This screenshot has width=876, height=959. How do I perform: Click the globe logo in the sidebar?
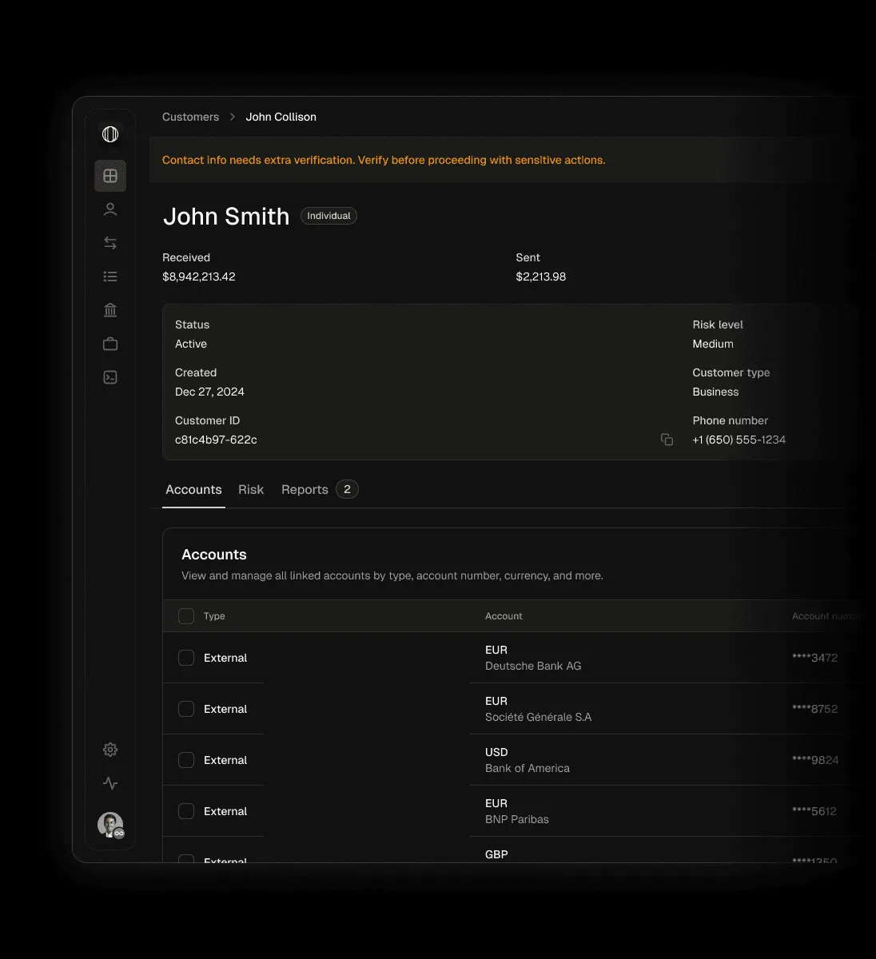click(x=110, y=134)
